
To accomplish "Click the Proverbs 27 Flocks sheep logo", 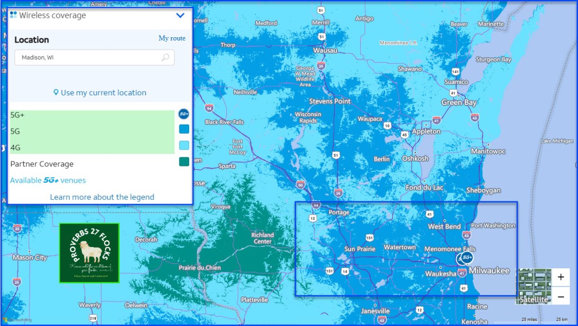I will point(89,253).
